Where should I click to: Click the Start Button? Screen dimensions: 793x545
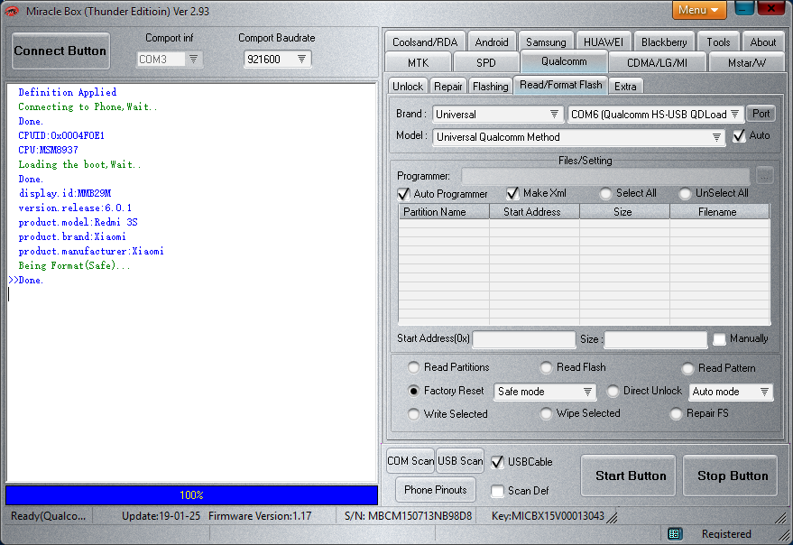630,476
